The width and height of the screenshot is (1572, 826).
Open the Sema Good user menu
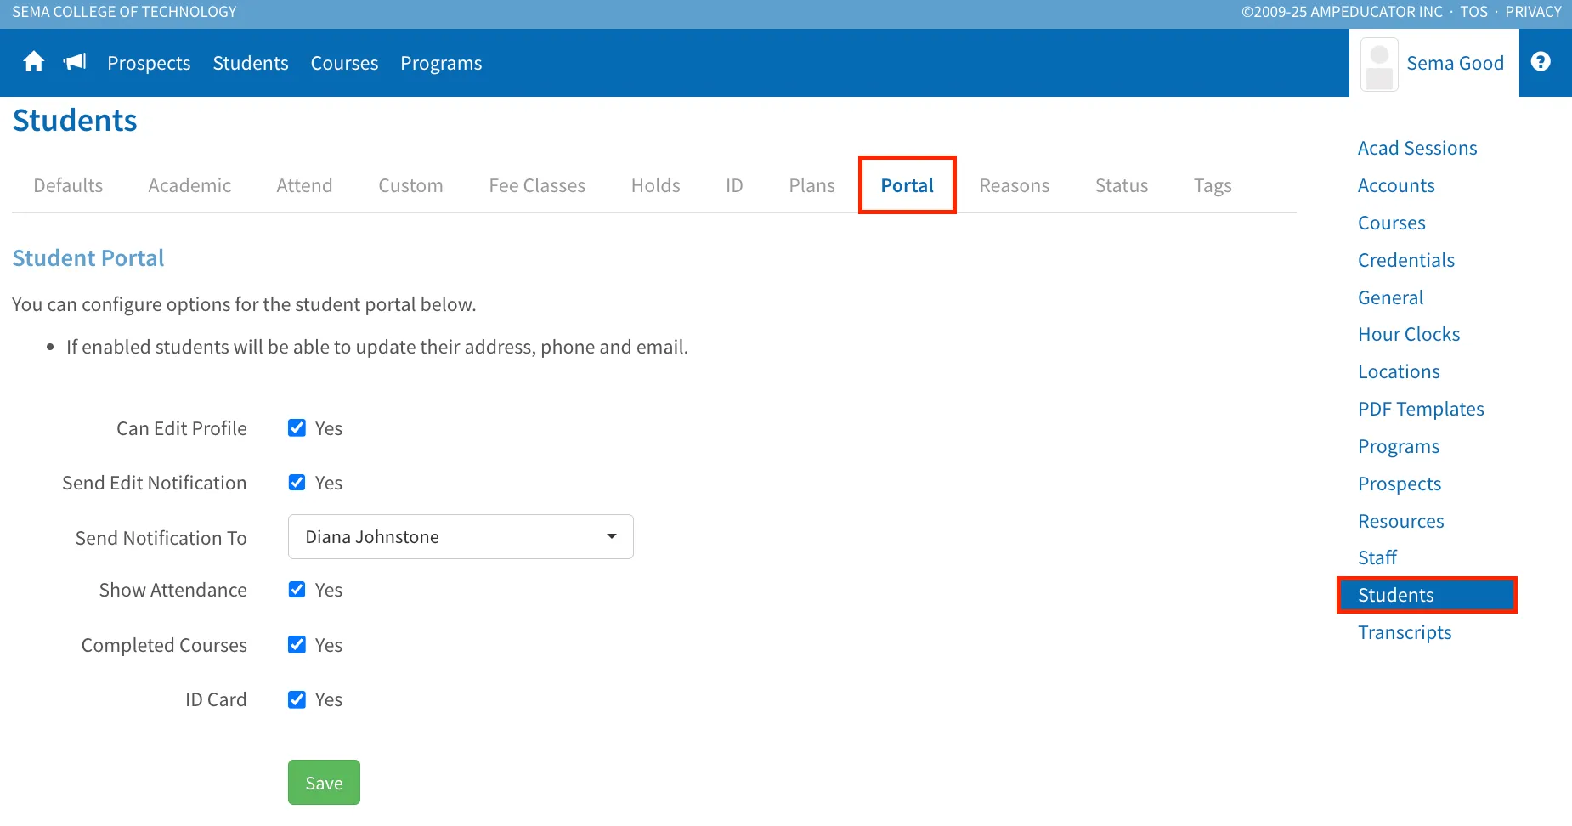[x=1433, y=63]
